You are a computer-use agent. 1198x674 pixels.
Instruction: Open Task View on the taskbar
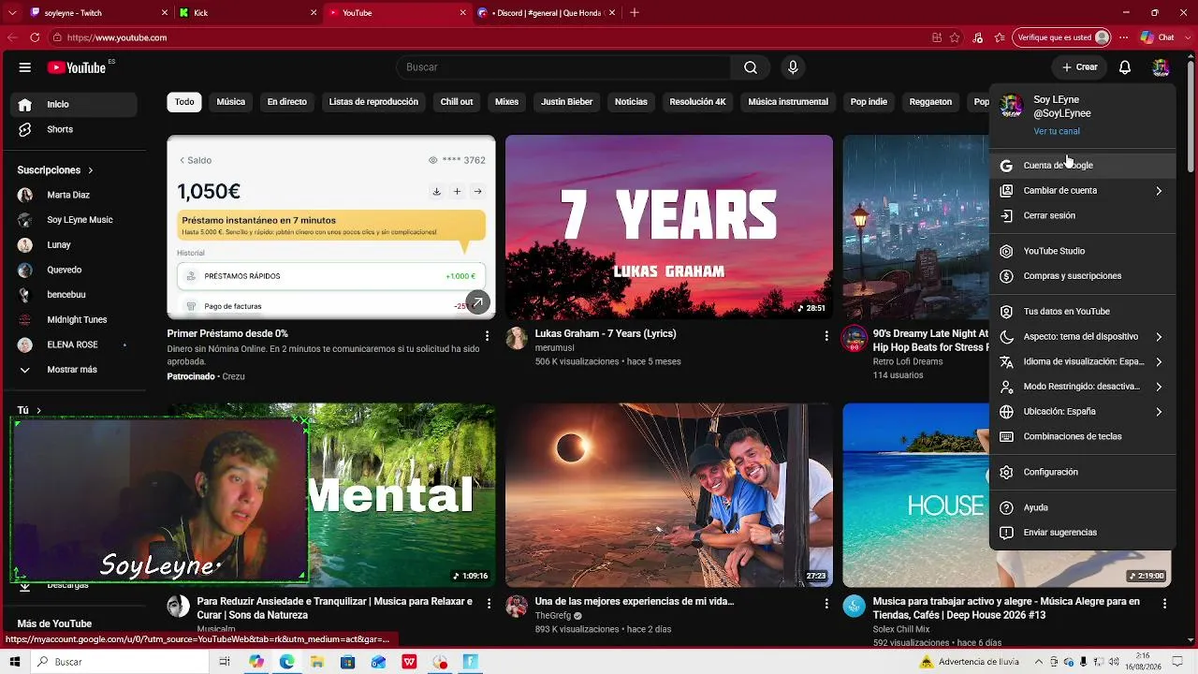pyautogui.click(x=225, y=662)
